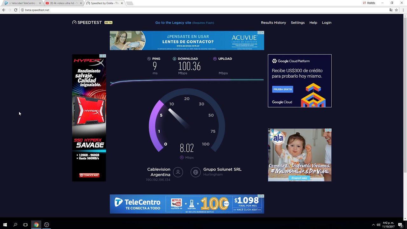Click the PRUEBA GRATIS button in Google Cloud ad
Screen dimensions: 407x229
click(x=283, y=89)
